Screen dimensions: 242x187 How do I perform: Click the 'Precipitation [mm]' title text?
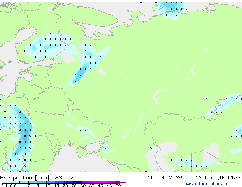[25, 178]
